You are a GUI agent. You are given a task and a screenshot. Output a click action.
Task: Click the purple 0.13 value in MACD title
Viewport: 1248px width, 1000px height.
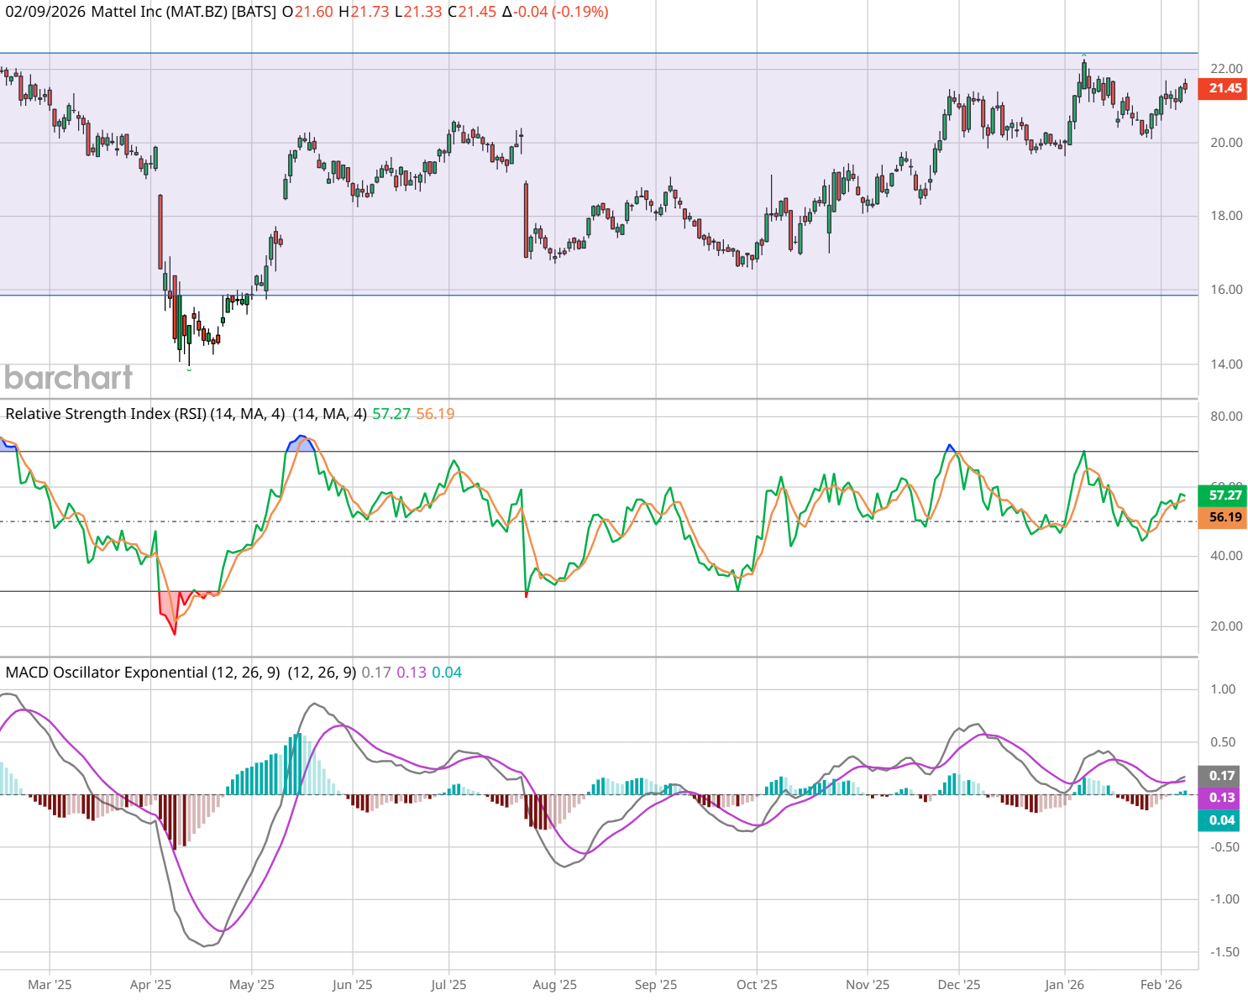(412, 673)
